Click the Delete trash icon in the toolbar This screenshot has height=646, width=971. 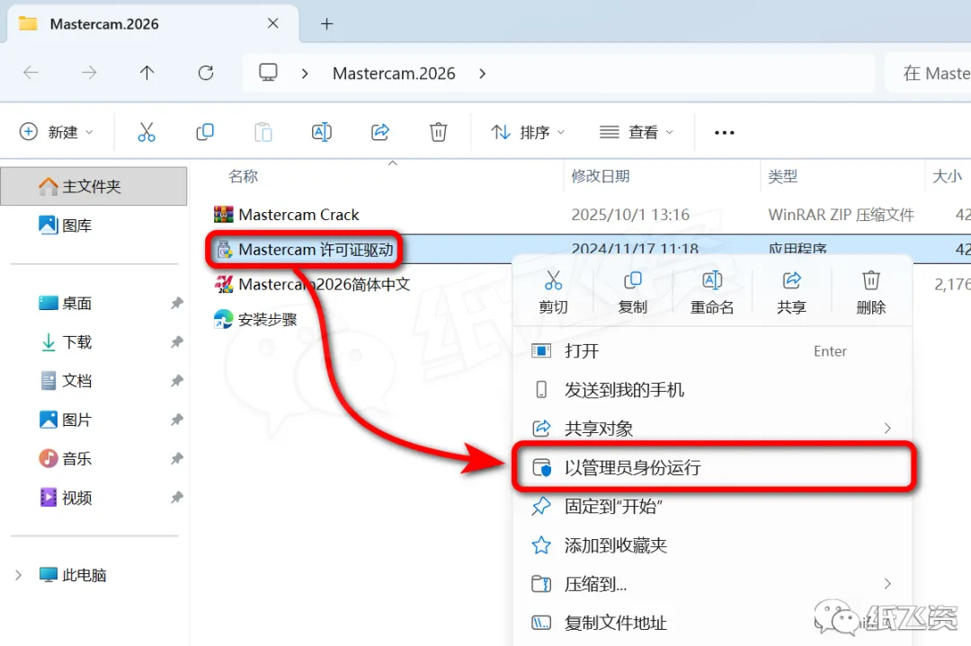coord(438,132)
